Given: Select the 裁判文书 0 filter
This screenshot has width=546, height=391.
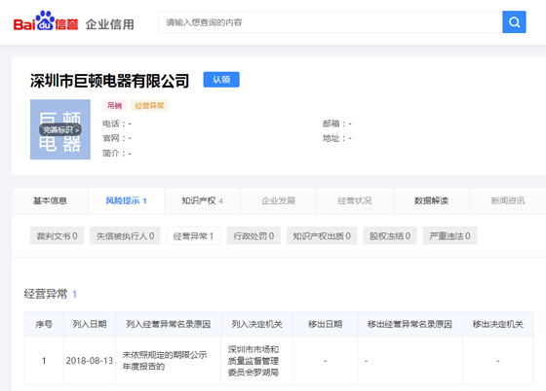Looking at the screenshot, I should click(x=58, y=236).
